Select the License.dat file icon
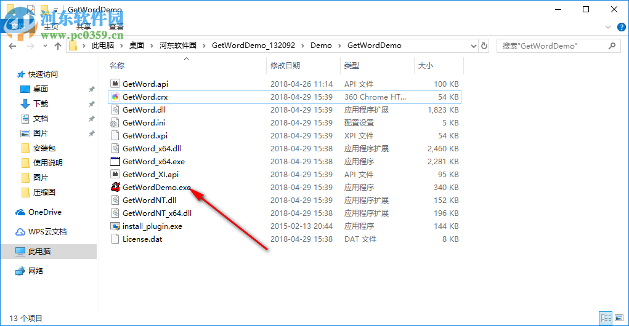This screenshot has height=326, width=629. click(x=115, y=239)
